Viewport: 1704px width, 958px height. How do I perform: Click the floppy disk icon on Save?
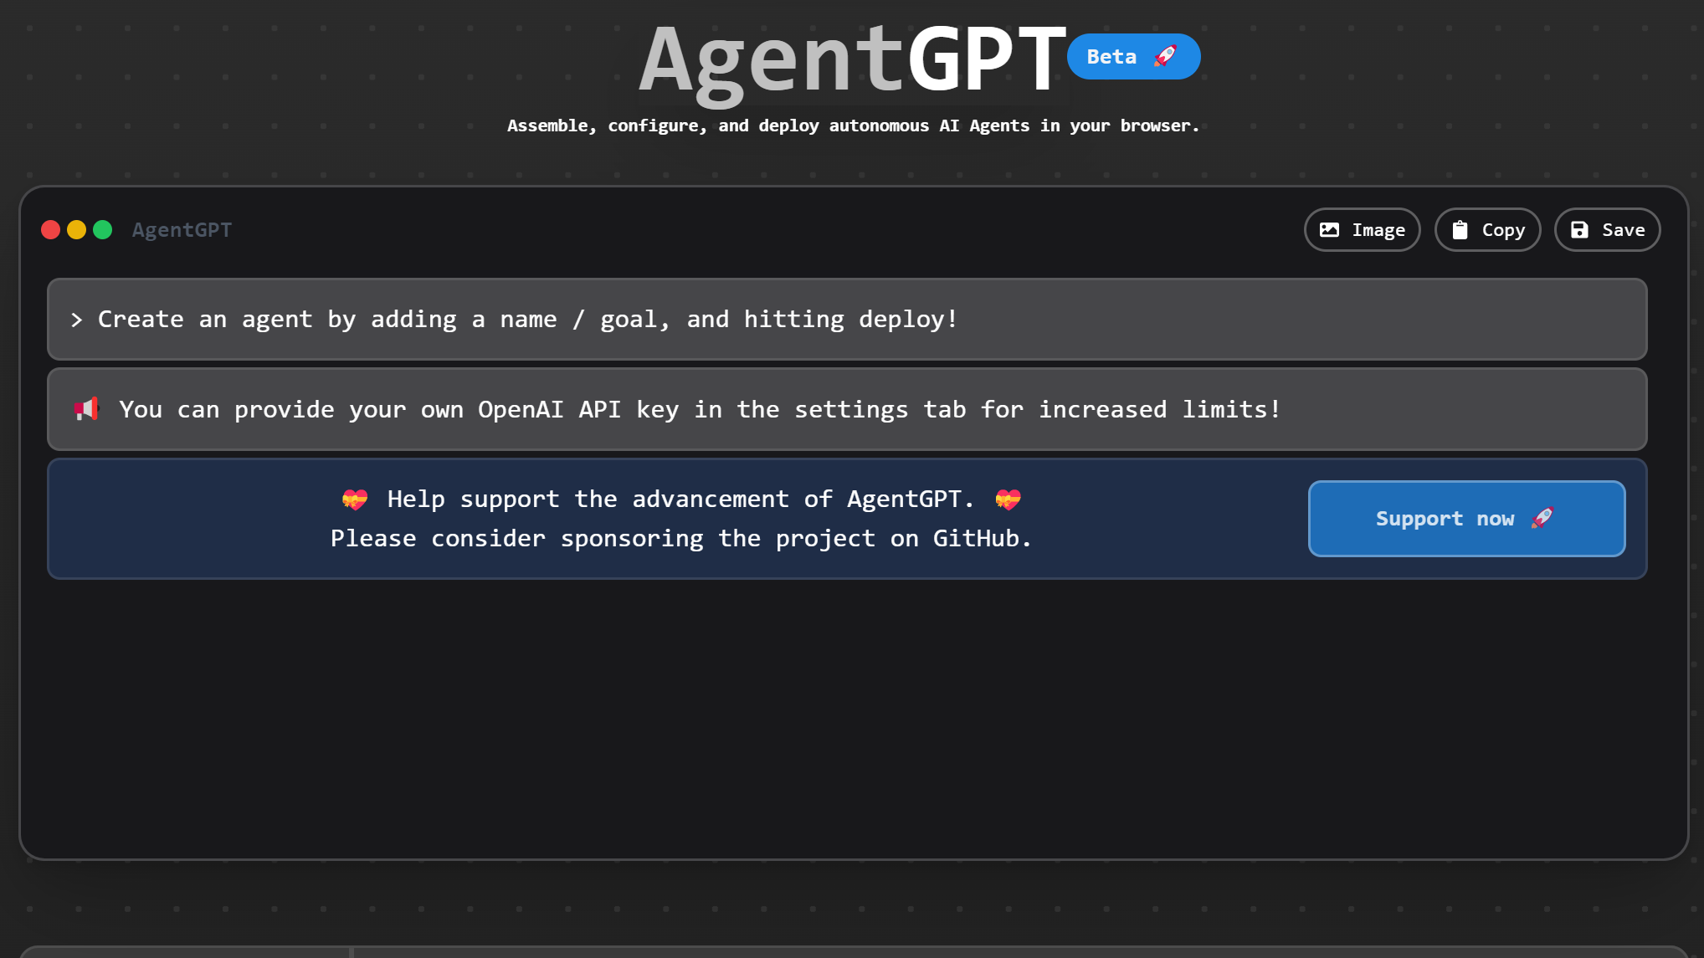1579,230
